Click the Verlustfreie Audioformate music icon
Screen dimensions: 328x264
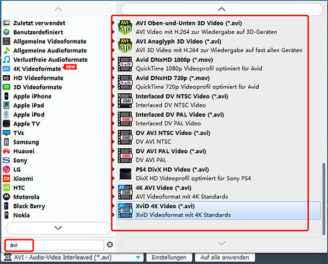[x=7, y=59]
